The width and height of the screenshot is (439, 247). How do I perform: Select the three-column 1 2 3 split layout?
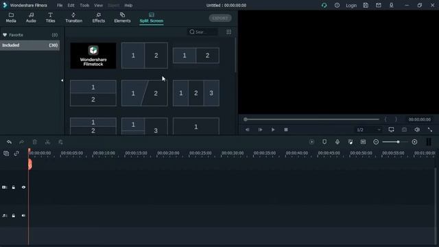click(x=196, y=93)
